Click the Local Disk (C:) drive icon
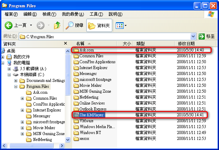 pos(16,75)
